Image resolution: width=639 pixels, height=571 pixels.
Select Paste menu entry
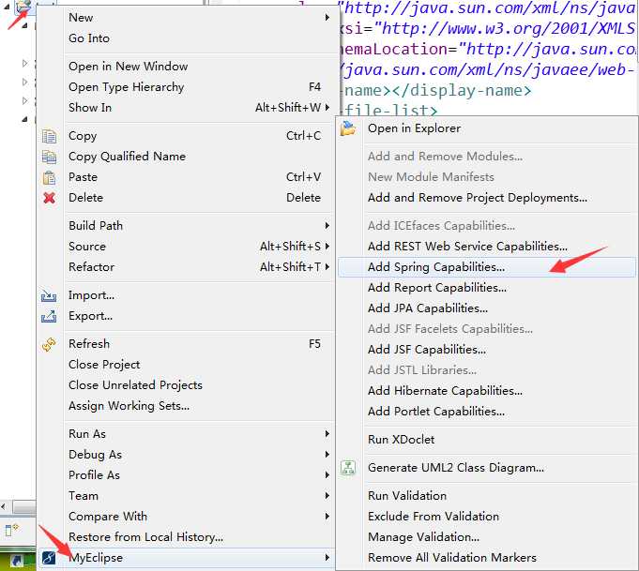pyautogui.click(x=186, y=177)
